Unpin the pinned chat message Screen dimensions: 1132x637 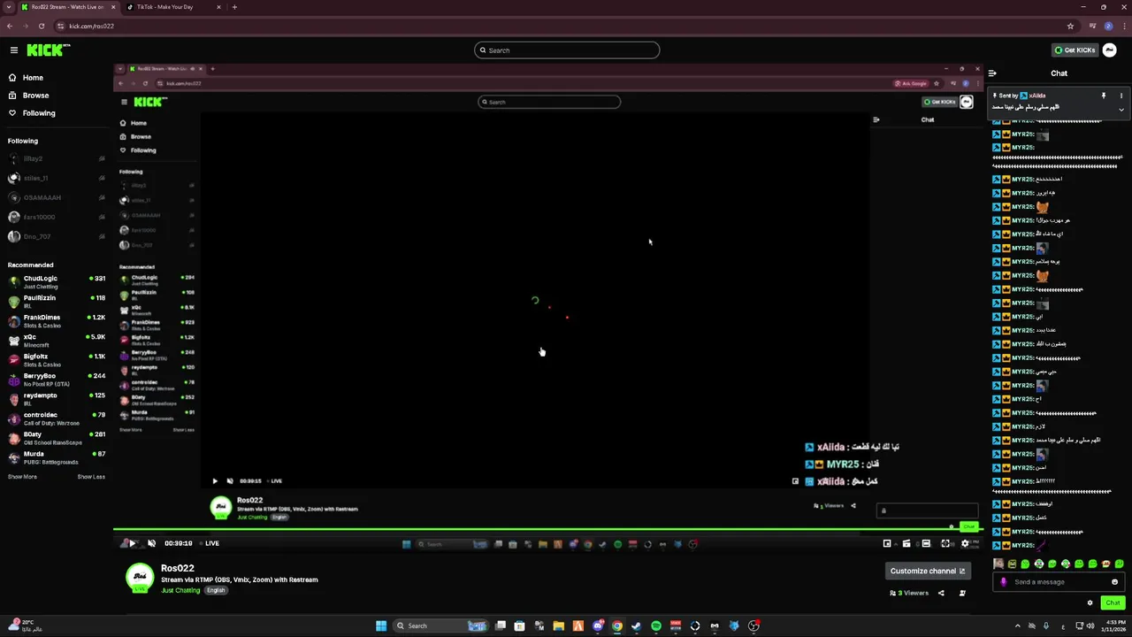pos(1103,96)
